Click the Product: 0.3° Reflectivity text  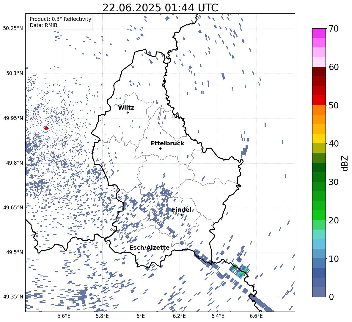pos(60,19)
